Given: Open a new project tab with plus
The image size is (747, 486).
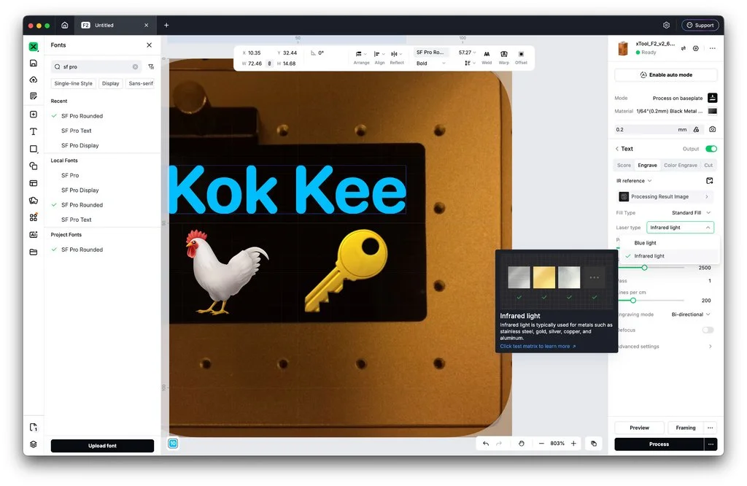Looking at the screenshot, I should tap(166, 26).
